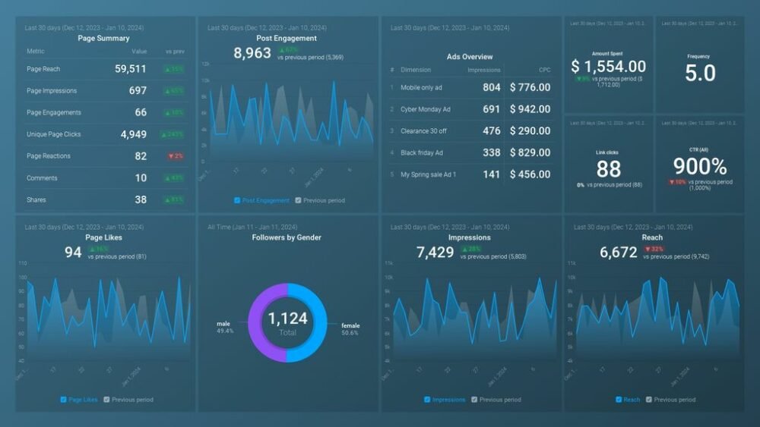Sort Ads Overview by CPC column header

pos(544,70)
